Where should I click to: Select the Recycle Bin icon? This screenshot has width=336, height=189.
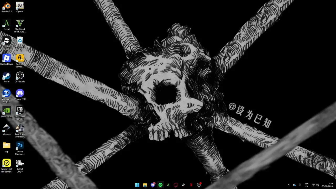point(20,42)
